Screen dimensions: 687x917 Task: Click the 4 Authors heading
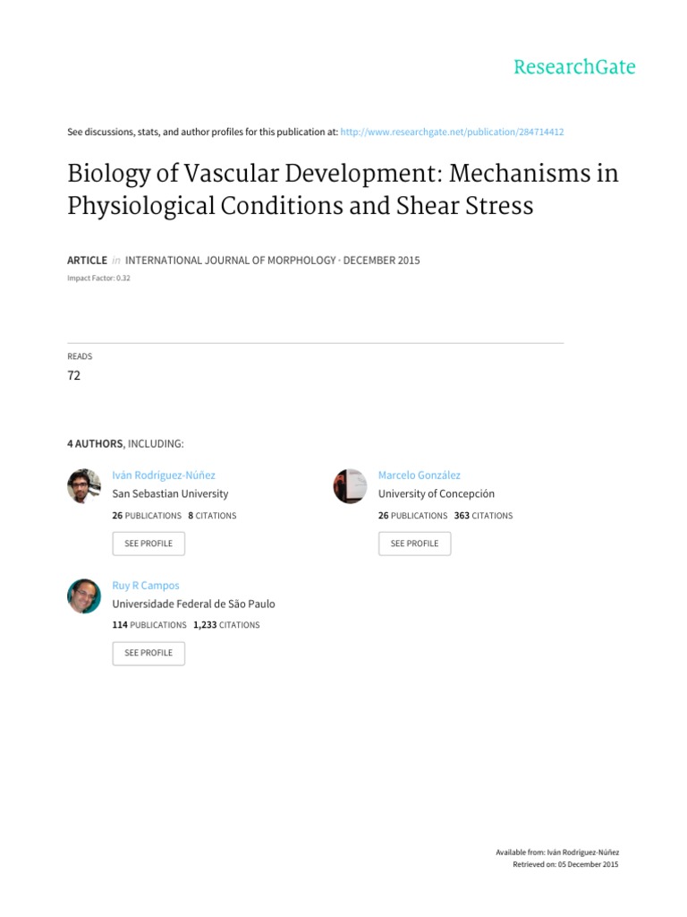tap(126, 443)
